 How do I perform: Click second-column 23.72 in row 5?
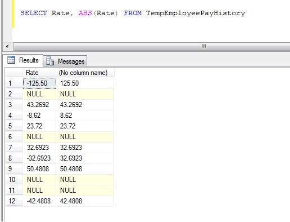(85, 126)
